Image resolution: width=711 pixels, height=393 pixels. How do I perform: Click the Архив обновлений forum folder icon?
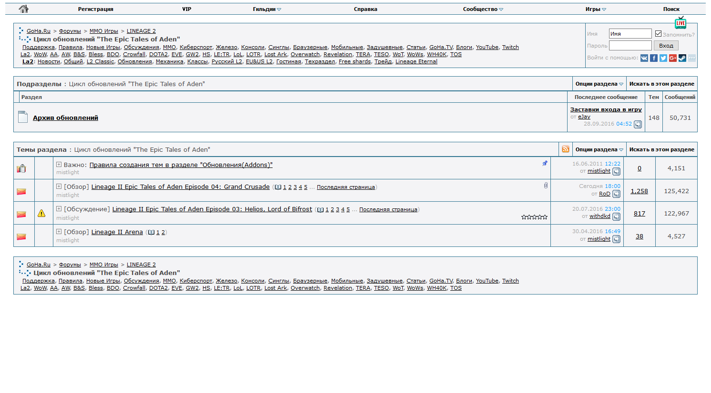[23, 117]
